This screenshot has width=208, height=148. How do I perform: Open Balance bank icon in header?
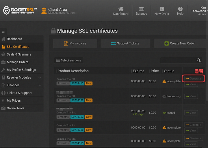(x=141, y=9)
